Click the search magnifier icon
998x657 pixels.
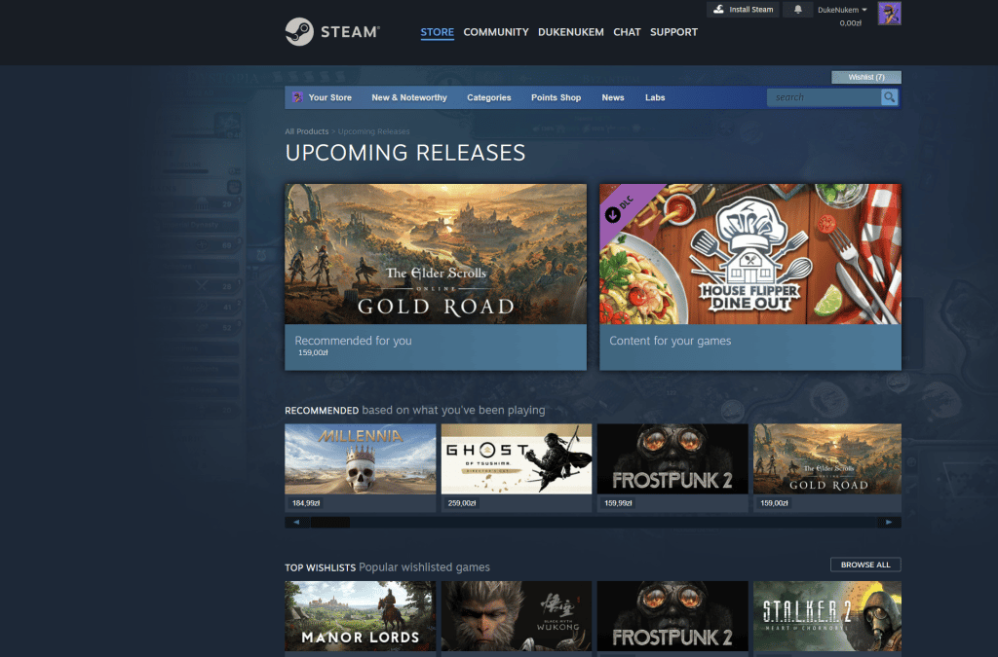[889, 97]
